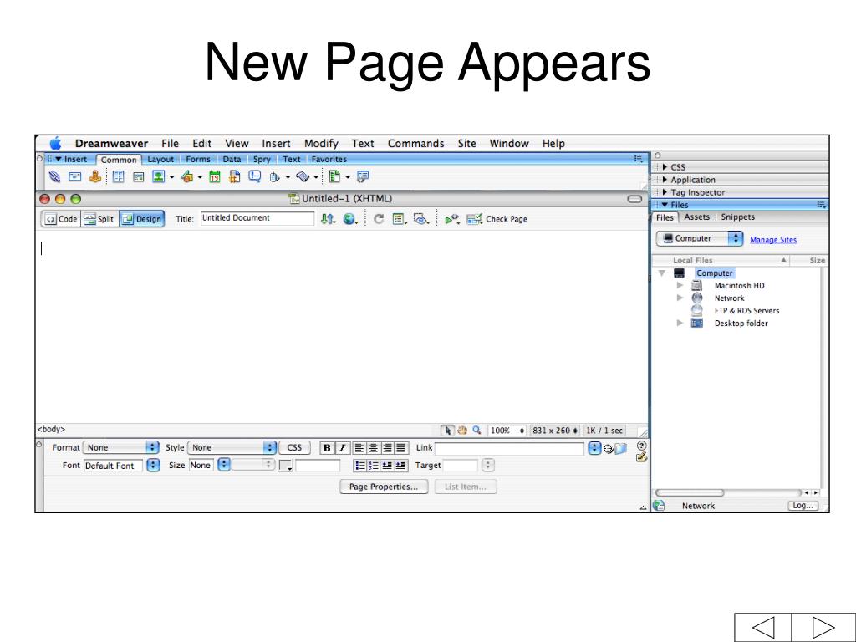This screenshot has height=642, width=856.
Task: Click the Comment insert icon
Action: [x=254, y=176]
